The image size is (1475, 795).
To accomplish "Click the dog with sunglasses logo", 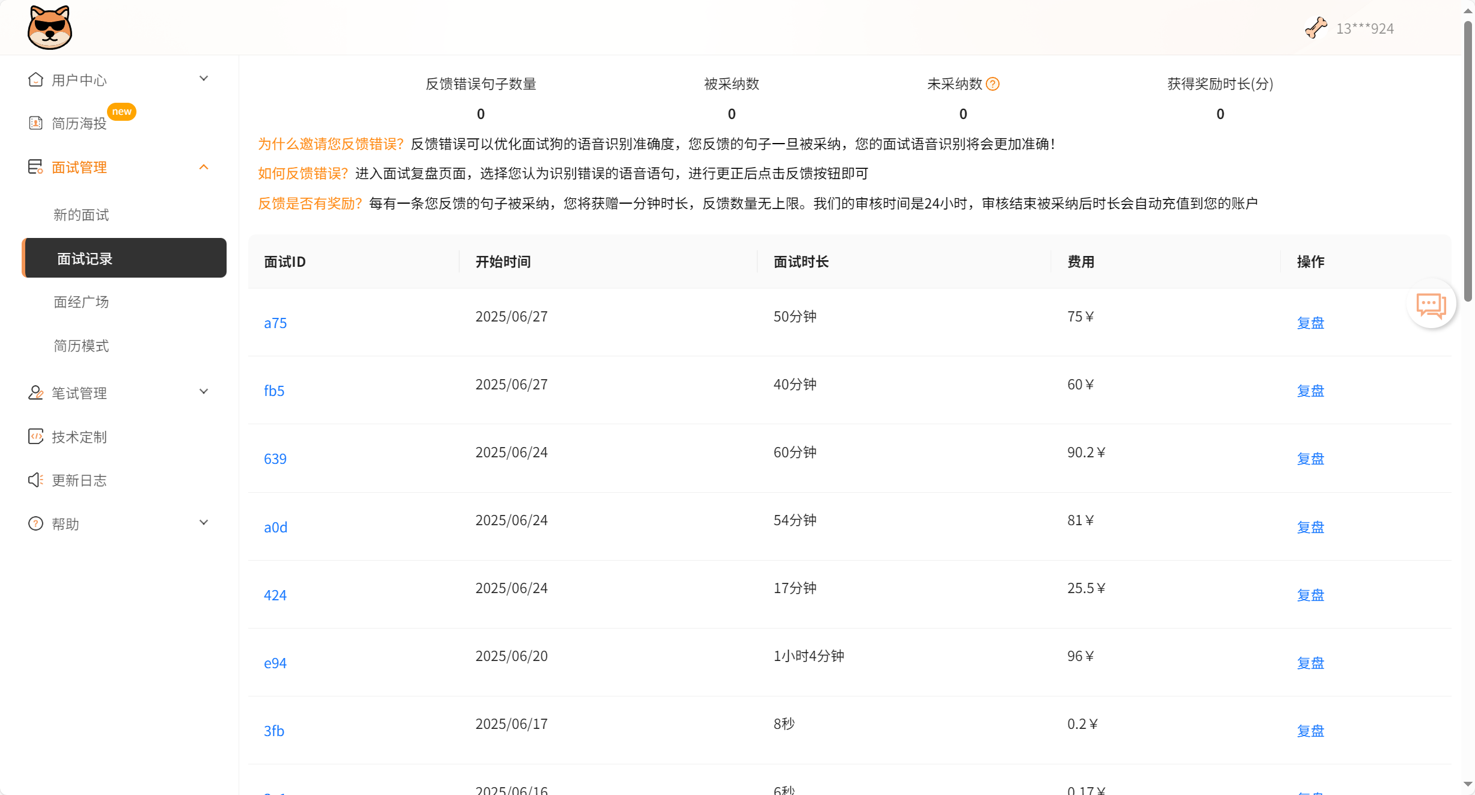I will coord(49,28).
